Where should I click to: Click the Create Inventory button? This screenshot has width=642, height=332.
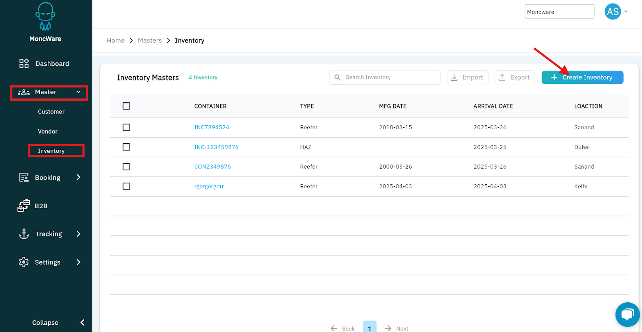point(582,77)
